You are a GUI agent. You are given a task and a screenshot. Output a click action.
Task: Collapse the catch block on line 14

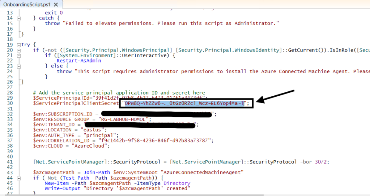(19, 18)
